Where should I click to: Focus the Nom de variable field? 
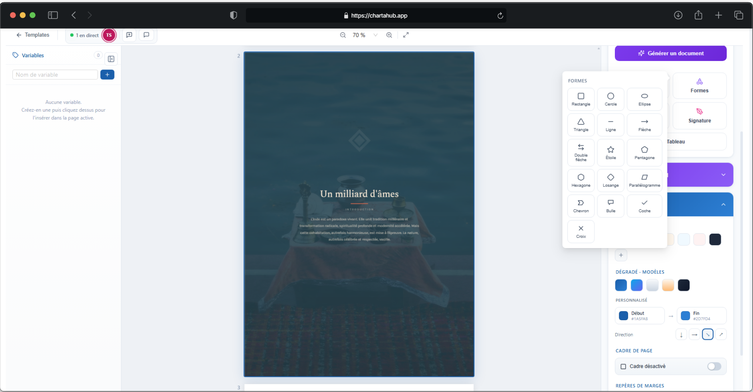coord(55,75)
